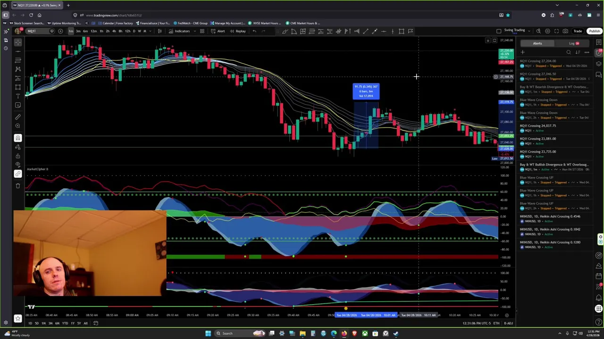Image resolution: width=604 pixels, height=339 pixels.
Task: Open the chart patterns tool
Action: (18, 69)
